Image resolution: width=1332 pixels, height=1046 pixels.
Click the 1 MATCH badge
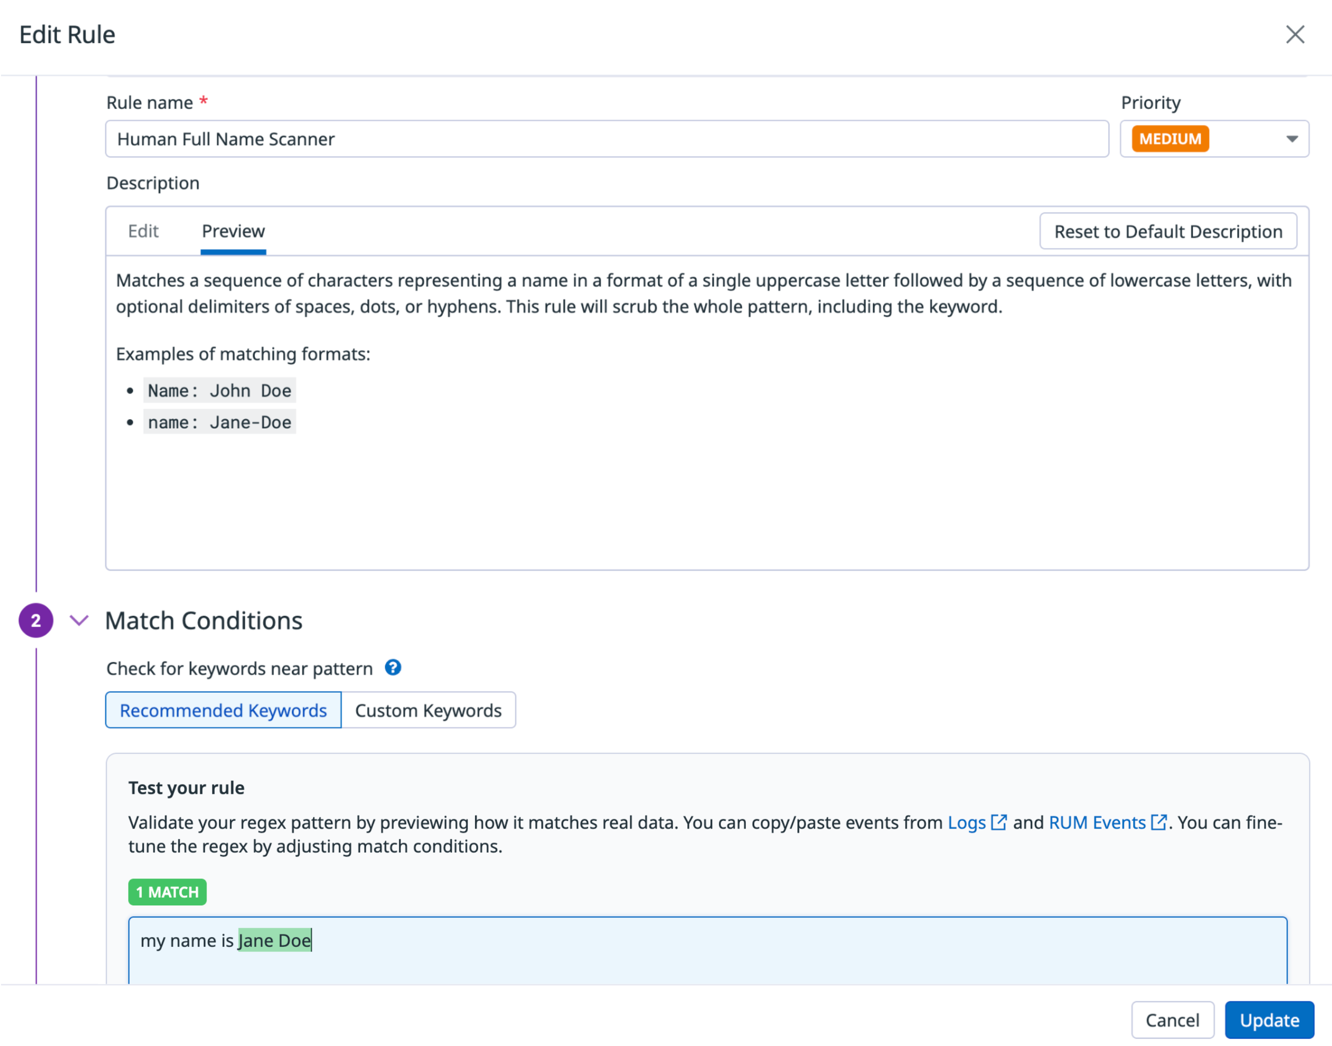pyautogui.click(x=166, y=892)
